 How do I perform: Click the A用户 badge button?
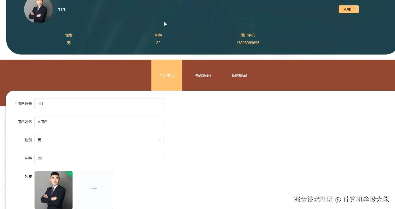pos(348,9)
